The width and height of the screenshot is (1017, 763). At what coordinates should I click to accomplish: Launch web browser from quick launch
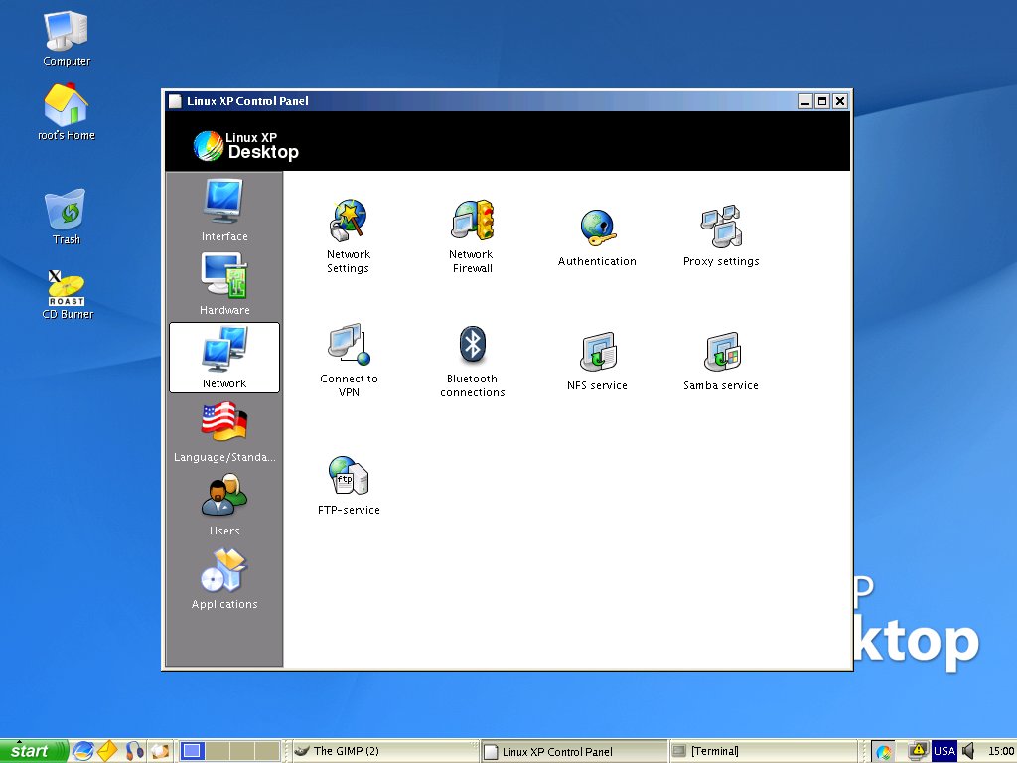(83, 751)
